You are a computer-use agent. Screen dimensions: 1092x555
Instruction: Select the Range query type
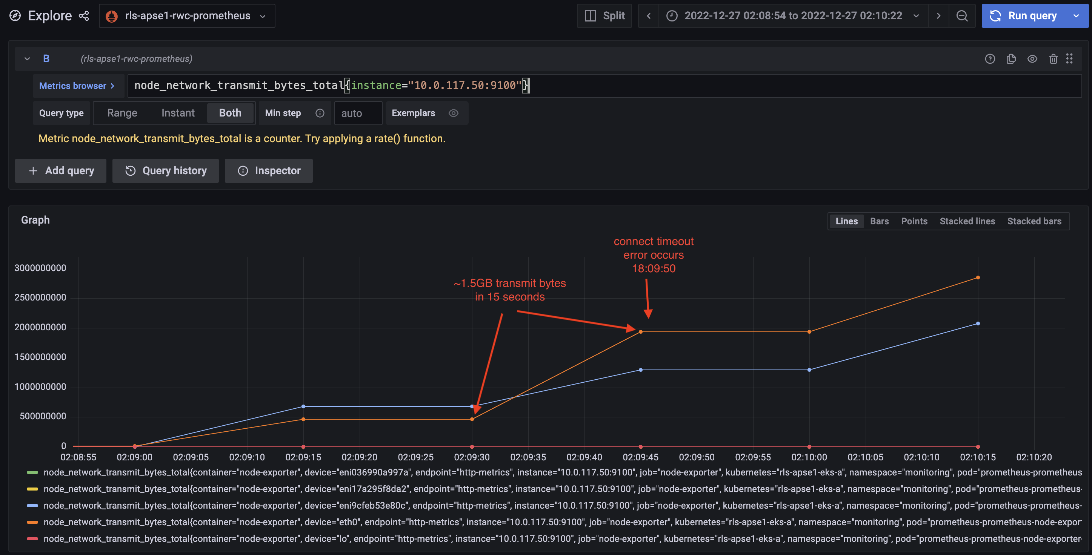[x=122, y=113]
